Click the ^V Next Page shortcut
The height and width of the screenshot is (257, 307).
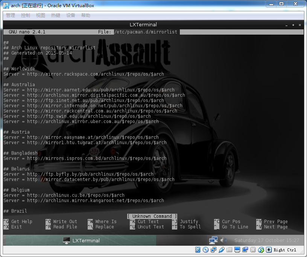272,227
